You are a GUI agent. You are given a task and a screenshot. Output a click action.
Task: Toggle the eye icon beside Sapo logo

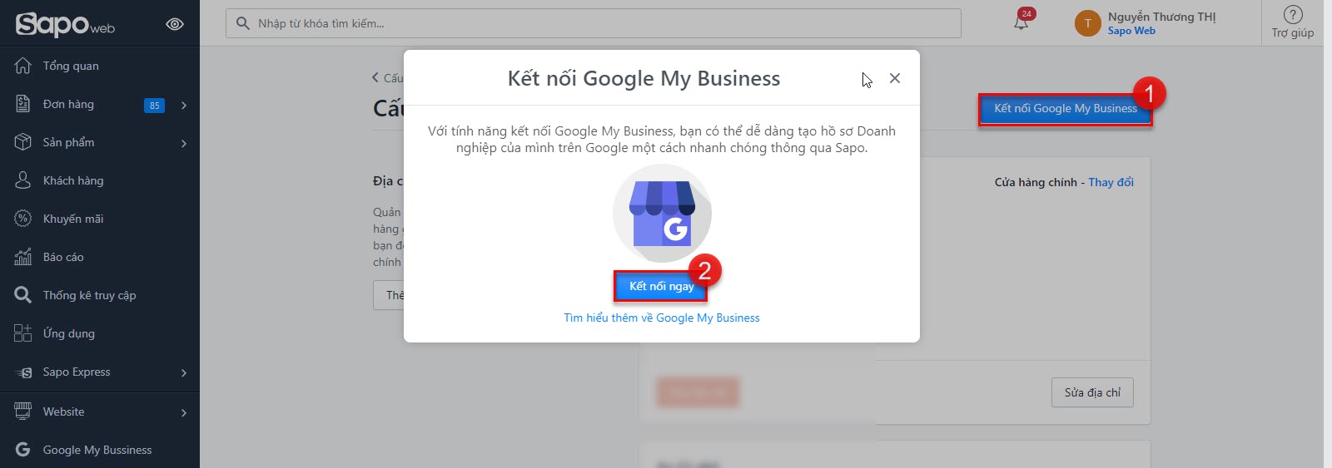(x=175, y=24)
